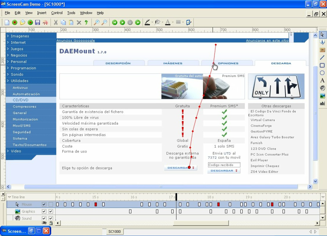This screenshot has width=327, height=236.
Task: Click the text color 'A' swatch
Action: (x=168, y=22)
